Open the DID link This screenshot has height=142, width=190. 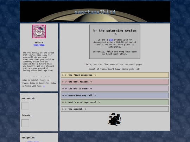pos(111,40)
